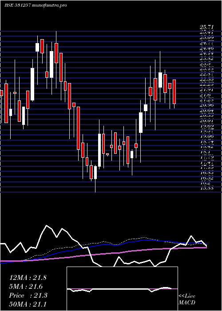This screenshot has height=311, width=222.
Task: Click inside the MACD histogram box
Action: point(122,289)
